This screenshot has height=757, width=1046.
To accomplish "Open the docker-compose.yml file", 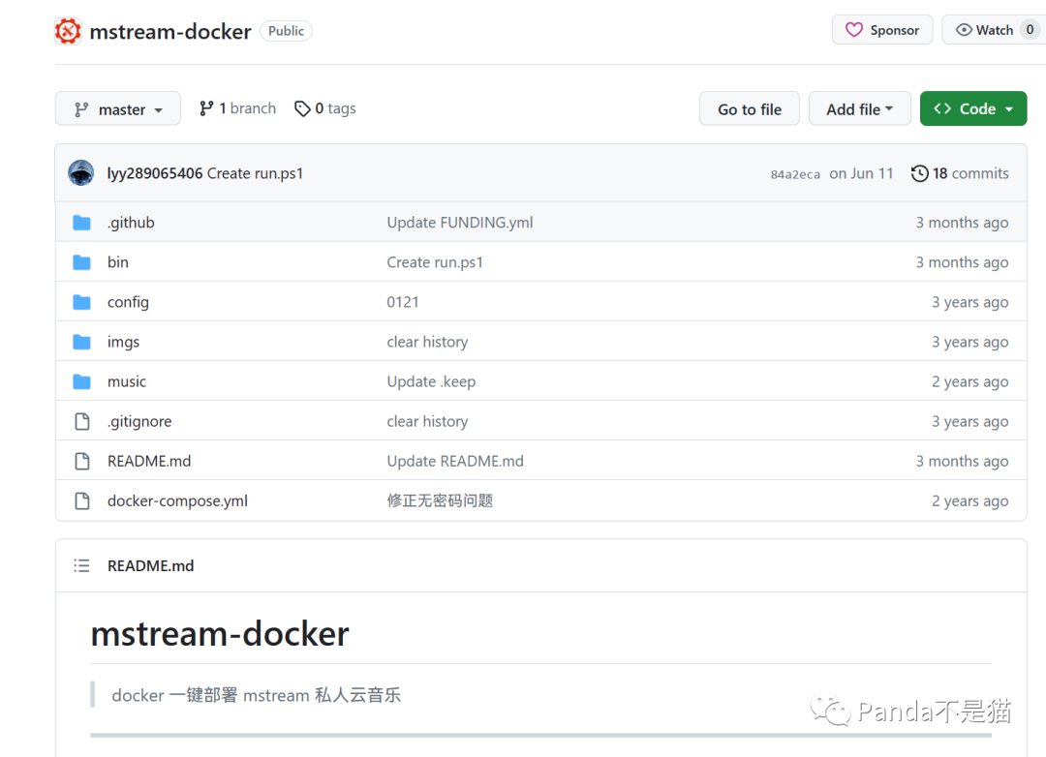I will pyautogui.click(x=177, y=500).
